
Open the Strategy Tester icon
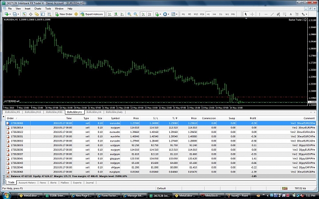click(49, 14)
